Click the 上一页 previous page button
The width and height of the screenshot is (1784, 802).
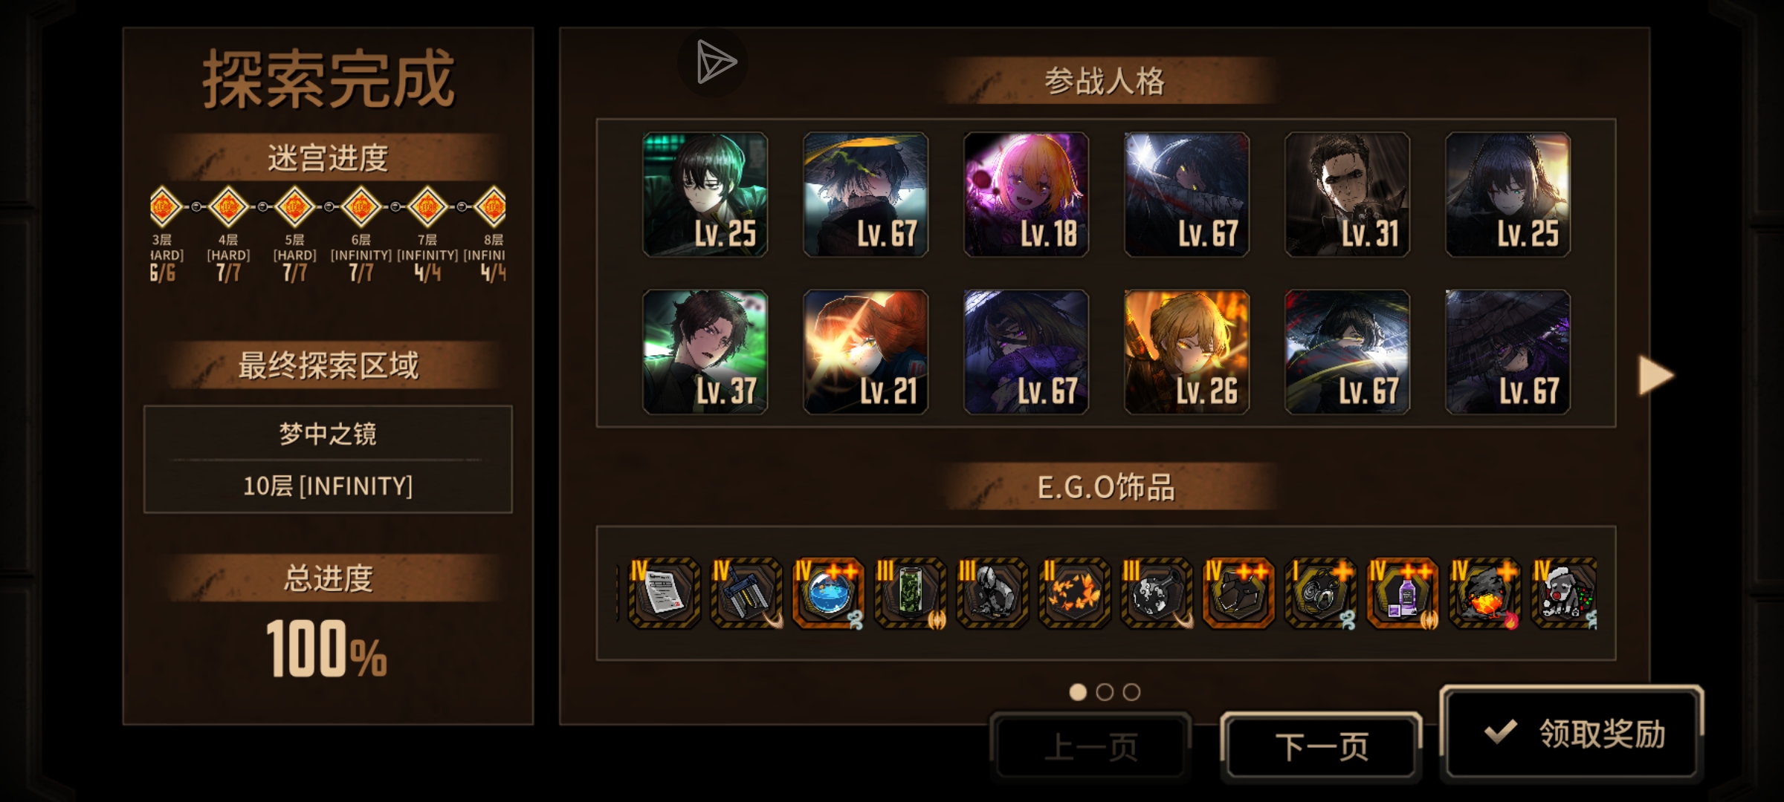[1090, 746]
